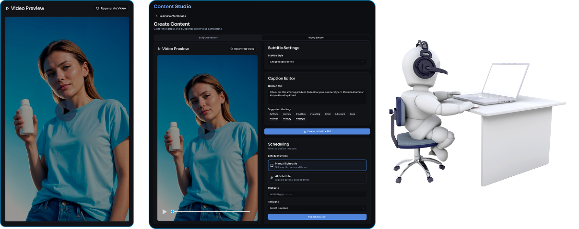Add the #viral suggested hashtag

(327, 114)
